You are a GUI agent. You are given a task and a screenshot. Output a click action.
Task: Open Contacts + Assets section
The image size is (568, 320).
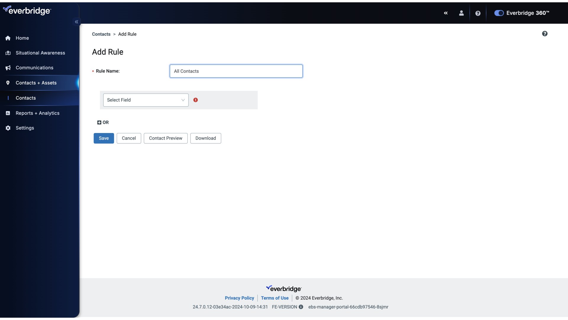36,82
